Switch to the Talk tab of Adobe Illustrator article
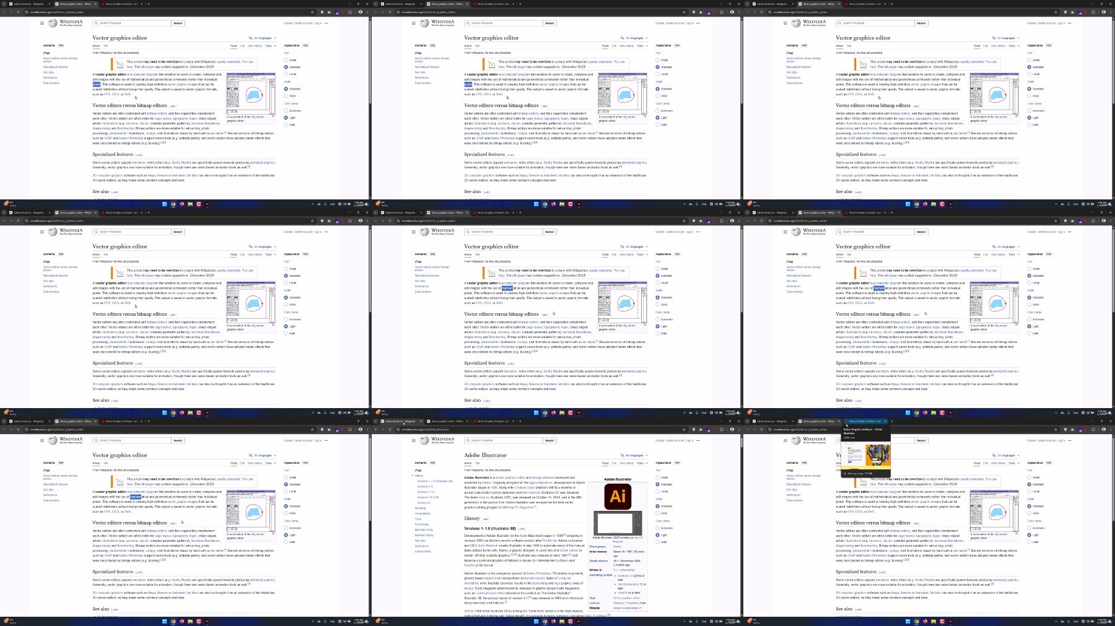Screen dimensions: 1115x626 (477, 463)
